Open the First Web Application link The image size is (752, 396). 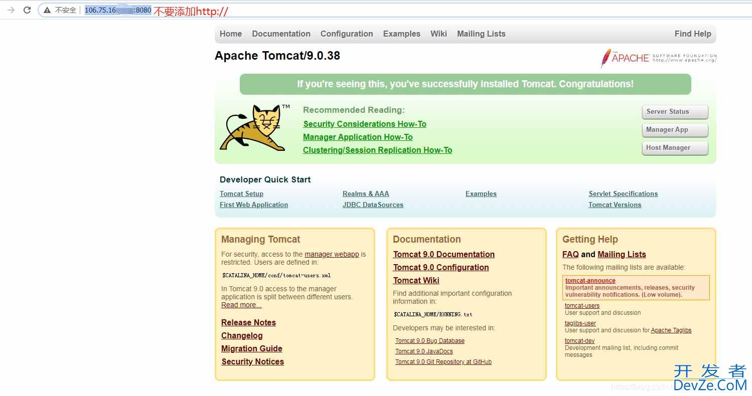pos(254,205)
